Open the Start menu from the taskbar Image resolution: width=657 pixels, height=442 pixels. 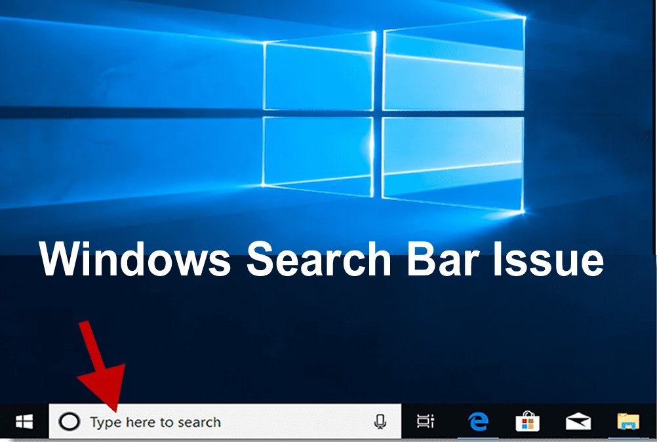24,422
